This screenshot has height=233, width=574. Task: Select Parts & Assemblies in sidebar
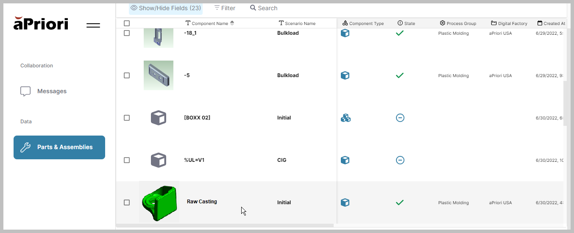pos(59,147)
